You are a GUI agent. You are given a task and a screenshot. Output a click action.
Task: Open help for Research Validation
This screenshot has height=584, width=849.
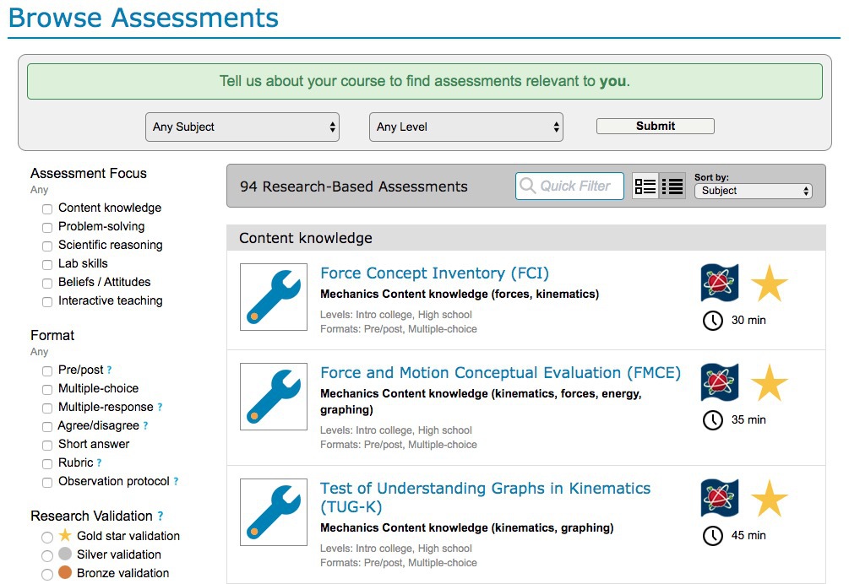tap(161, 516)
